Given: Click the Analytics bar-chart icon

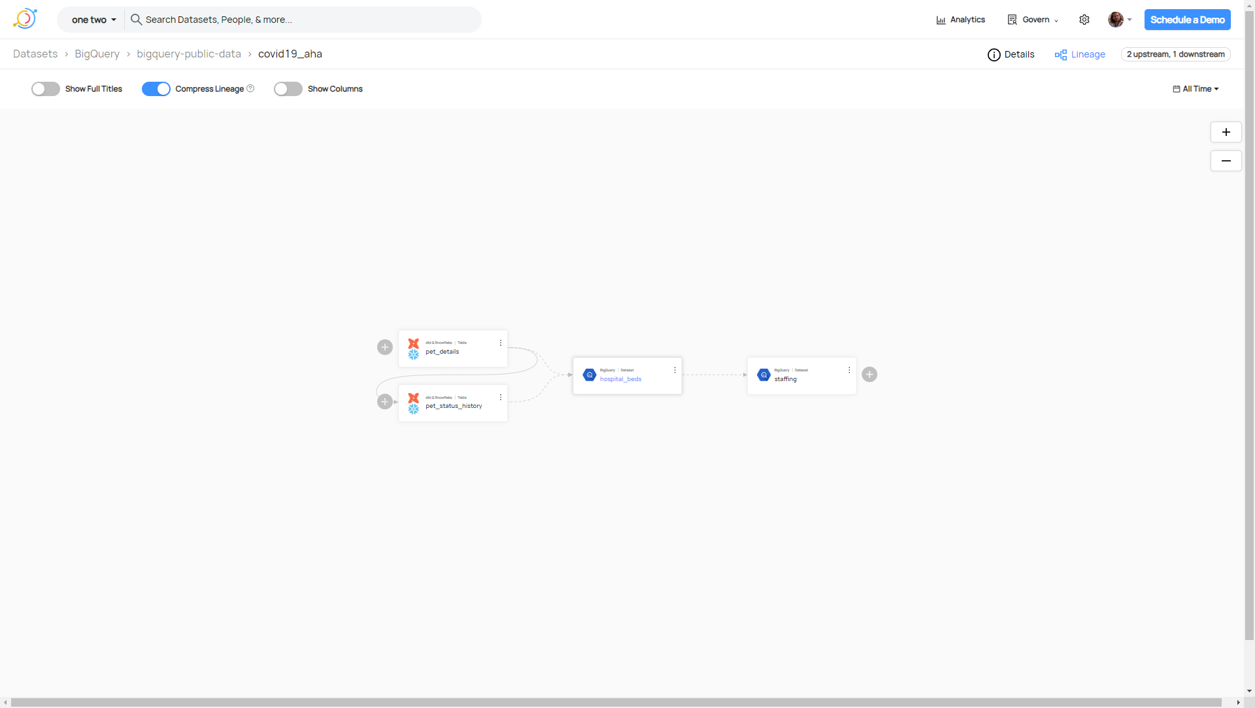Looking at the screenshot, I should [941, 20].
